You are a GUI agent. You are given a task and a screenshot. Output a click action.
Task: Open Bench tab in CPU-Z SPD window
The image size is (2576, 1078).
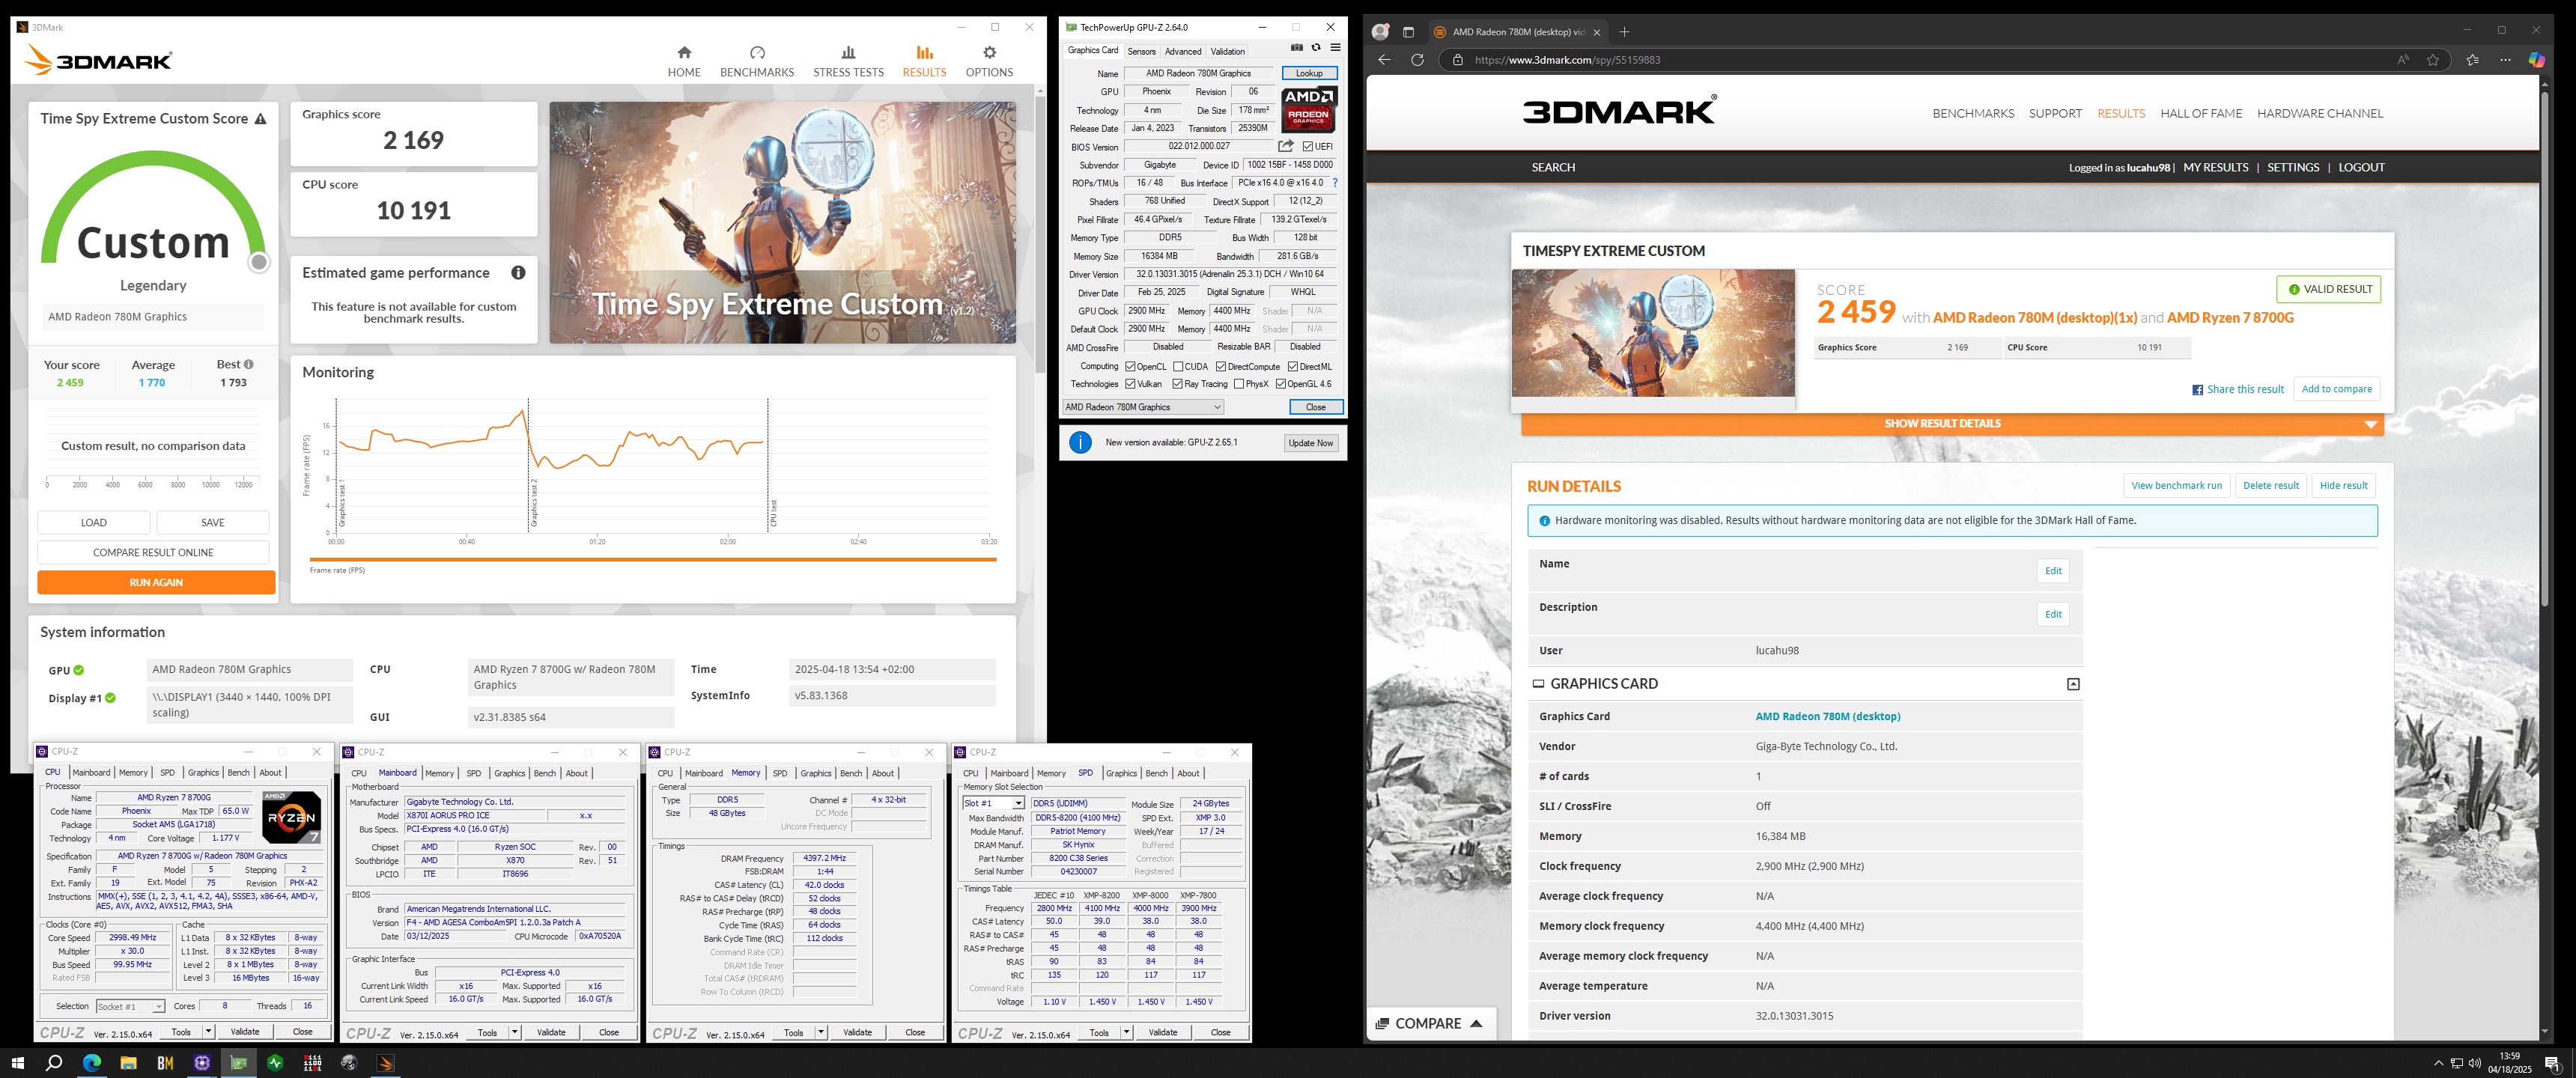[1156, 773]
